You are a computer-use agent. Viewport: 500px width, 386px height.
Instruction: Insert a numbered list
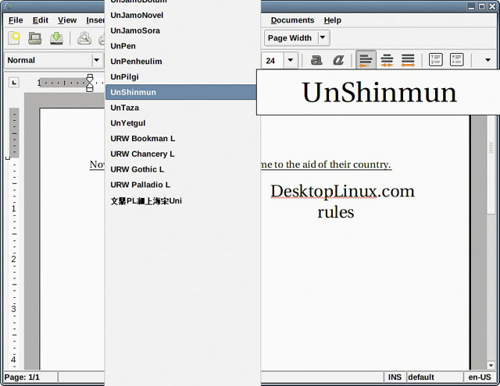click(x=436, y=60)
